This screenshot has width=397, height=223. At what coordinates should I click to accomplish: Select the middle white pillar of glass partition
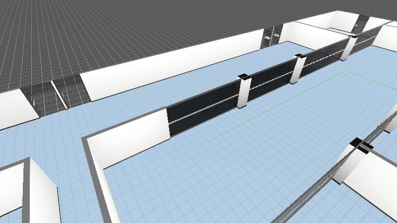pos(297,69)
